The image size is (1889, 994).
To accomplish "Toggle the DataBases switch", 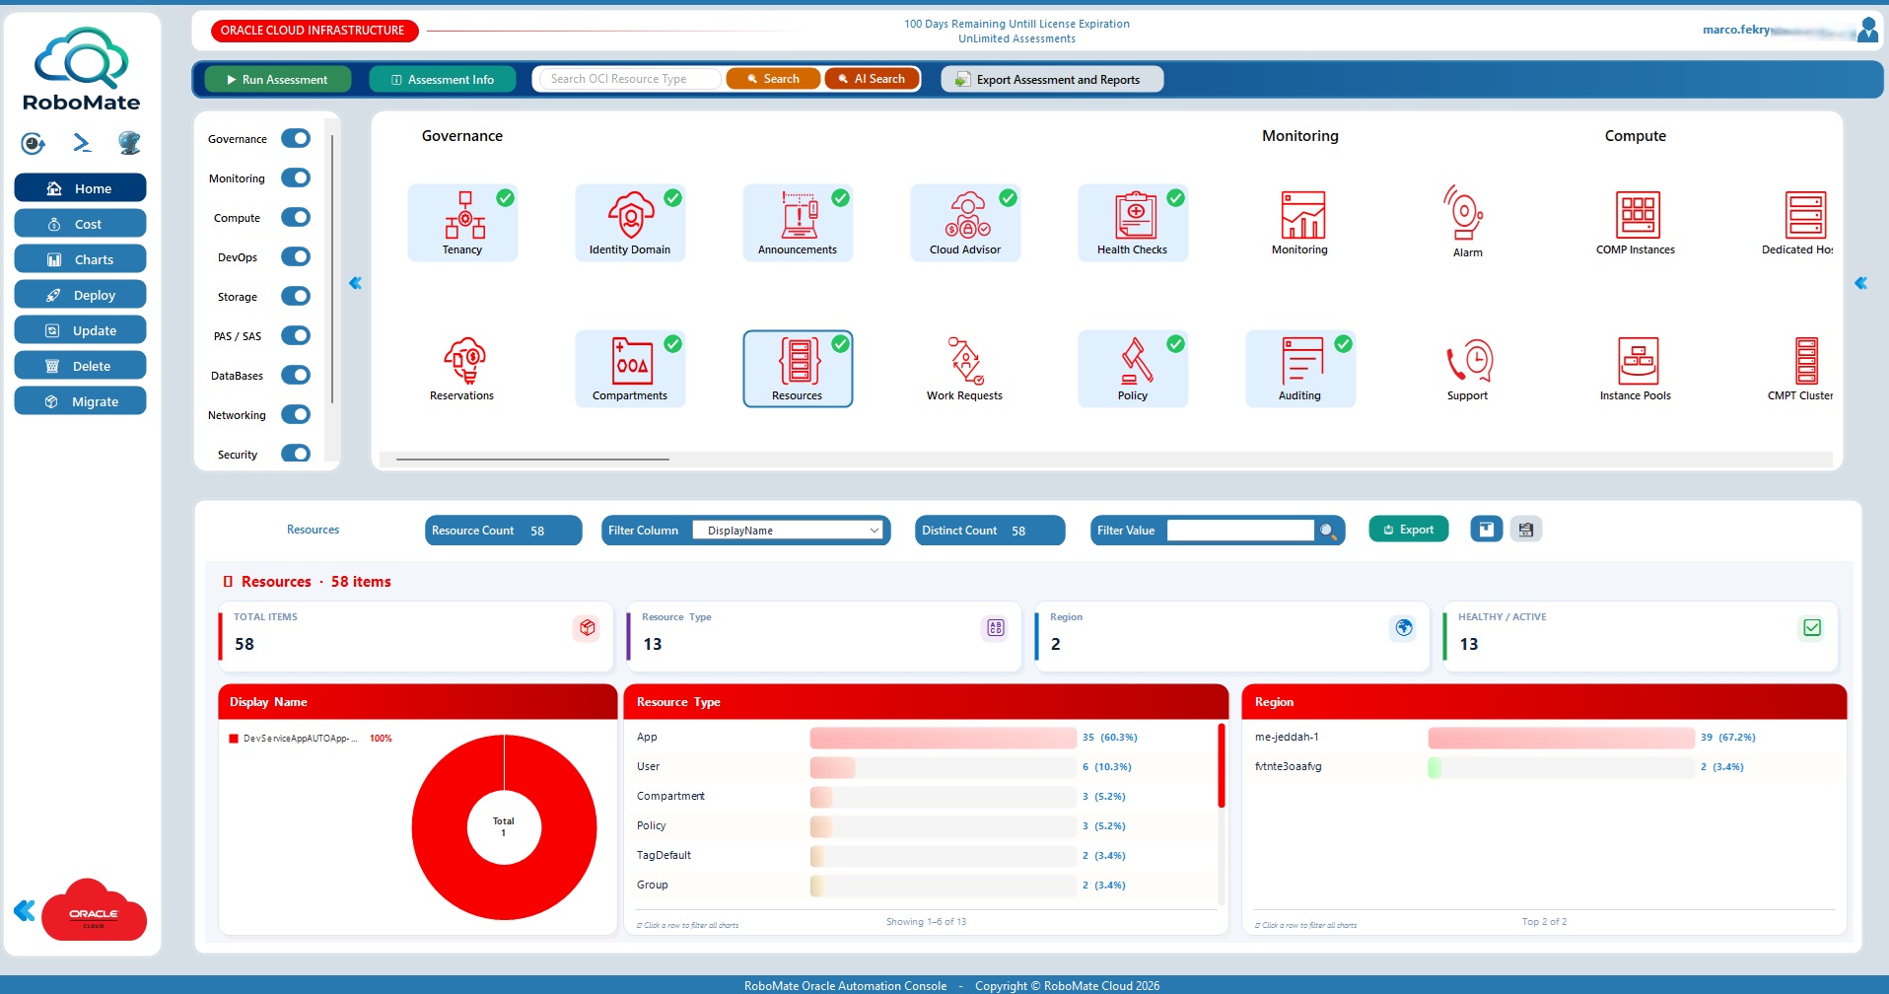I will (x=296, y=375).
